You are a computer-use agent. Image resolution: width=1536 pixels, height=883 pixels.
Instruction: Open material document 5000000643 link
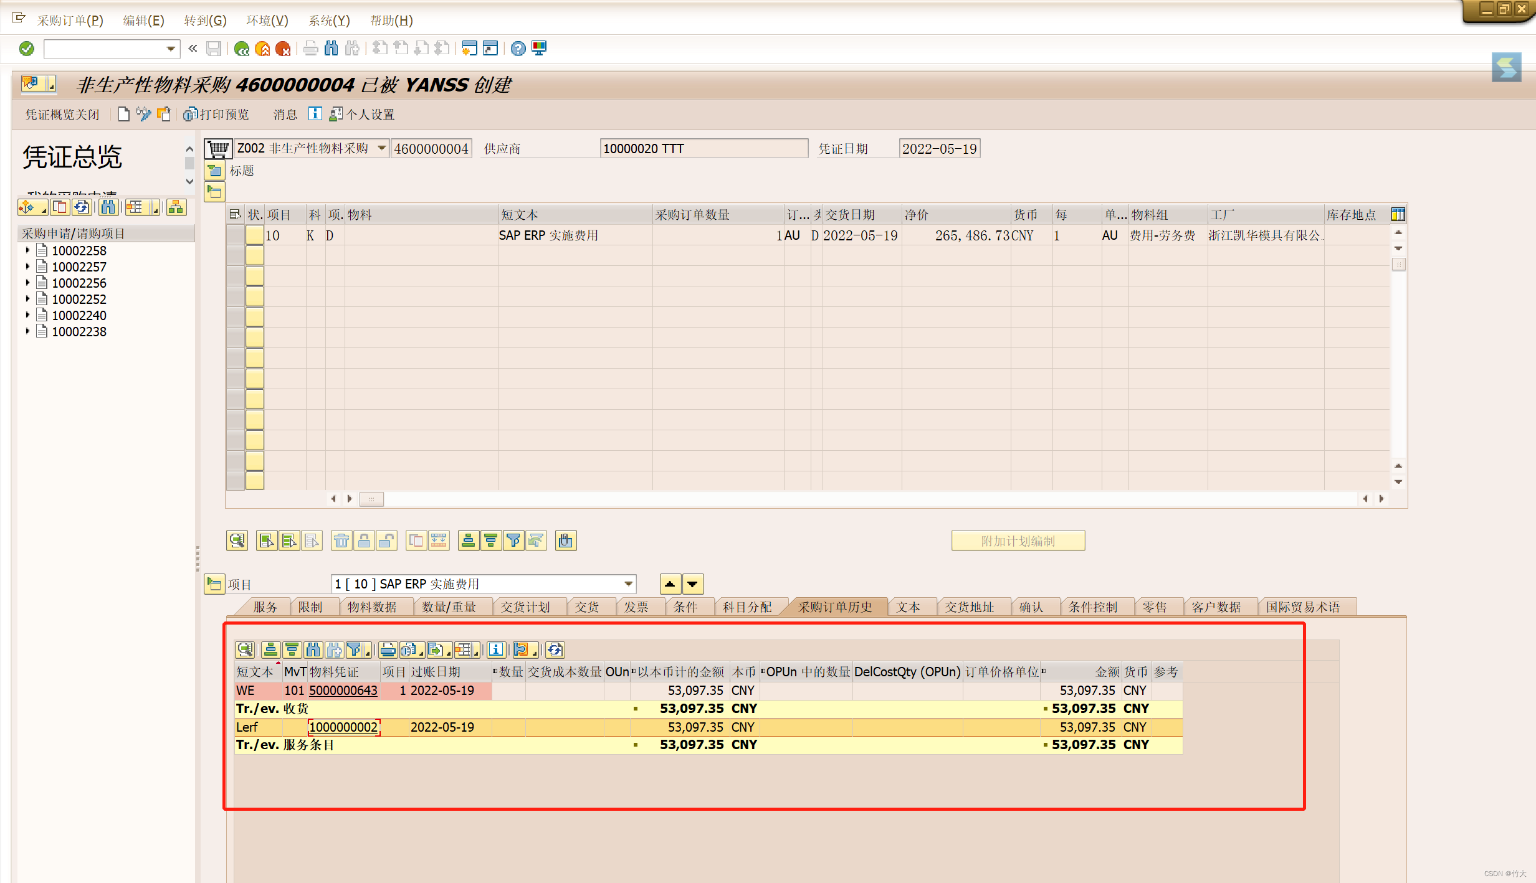pos(343,691)
